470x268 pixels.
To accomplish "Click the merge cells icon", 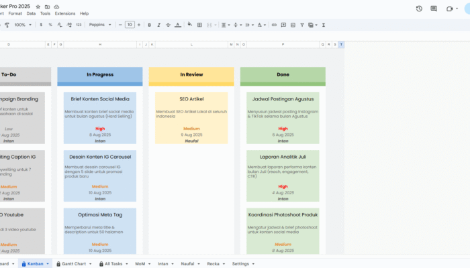I will pos(209,25).
